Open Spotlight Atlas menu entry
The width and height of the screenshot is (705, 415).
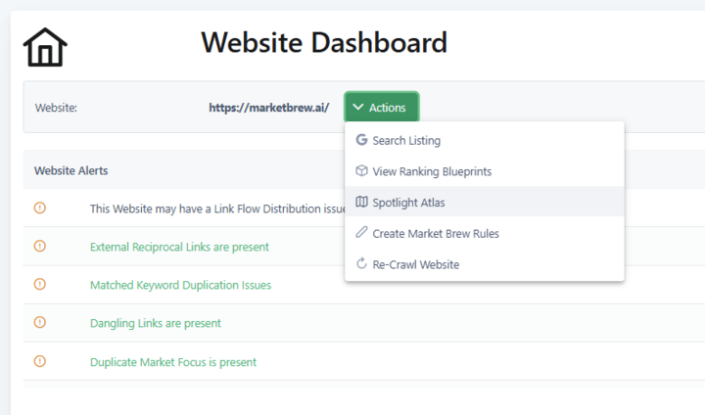point(485,203)
